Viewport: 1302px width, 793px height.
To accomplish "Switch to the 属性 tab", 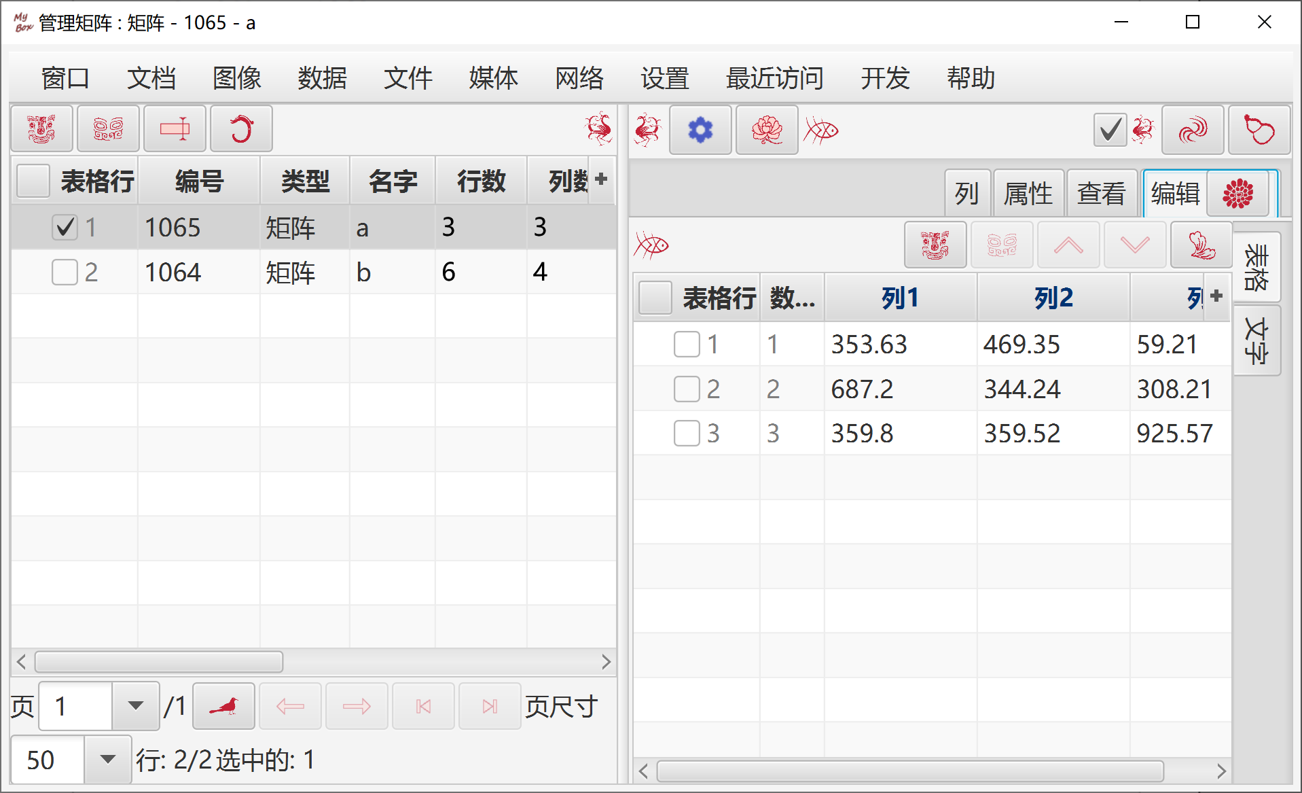I will tap(1028, 194).
